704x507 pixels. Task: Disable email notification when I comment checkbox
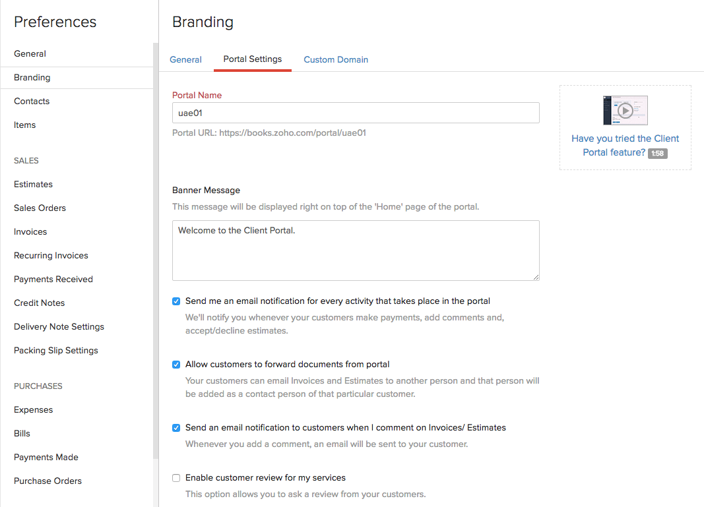point(176,428)
